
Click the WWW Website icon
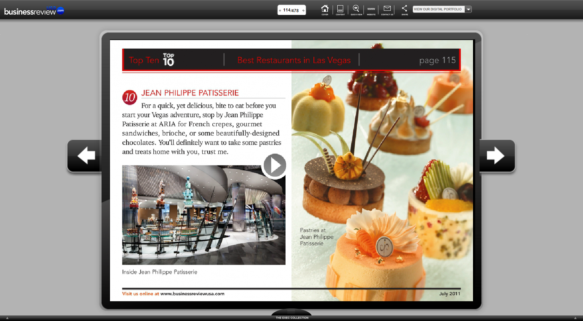(x=371, y=9)
